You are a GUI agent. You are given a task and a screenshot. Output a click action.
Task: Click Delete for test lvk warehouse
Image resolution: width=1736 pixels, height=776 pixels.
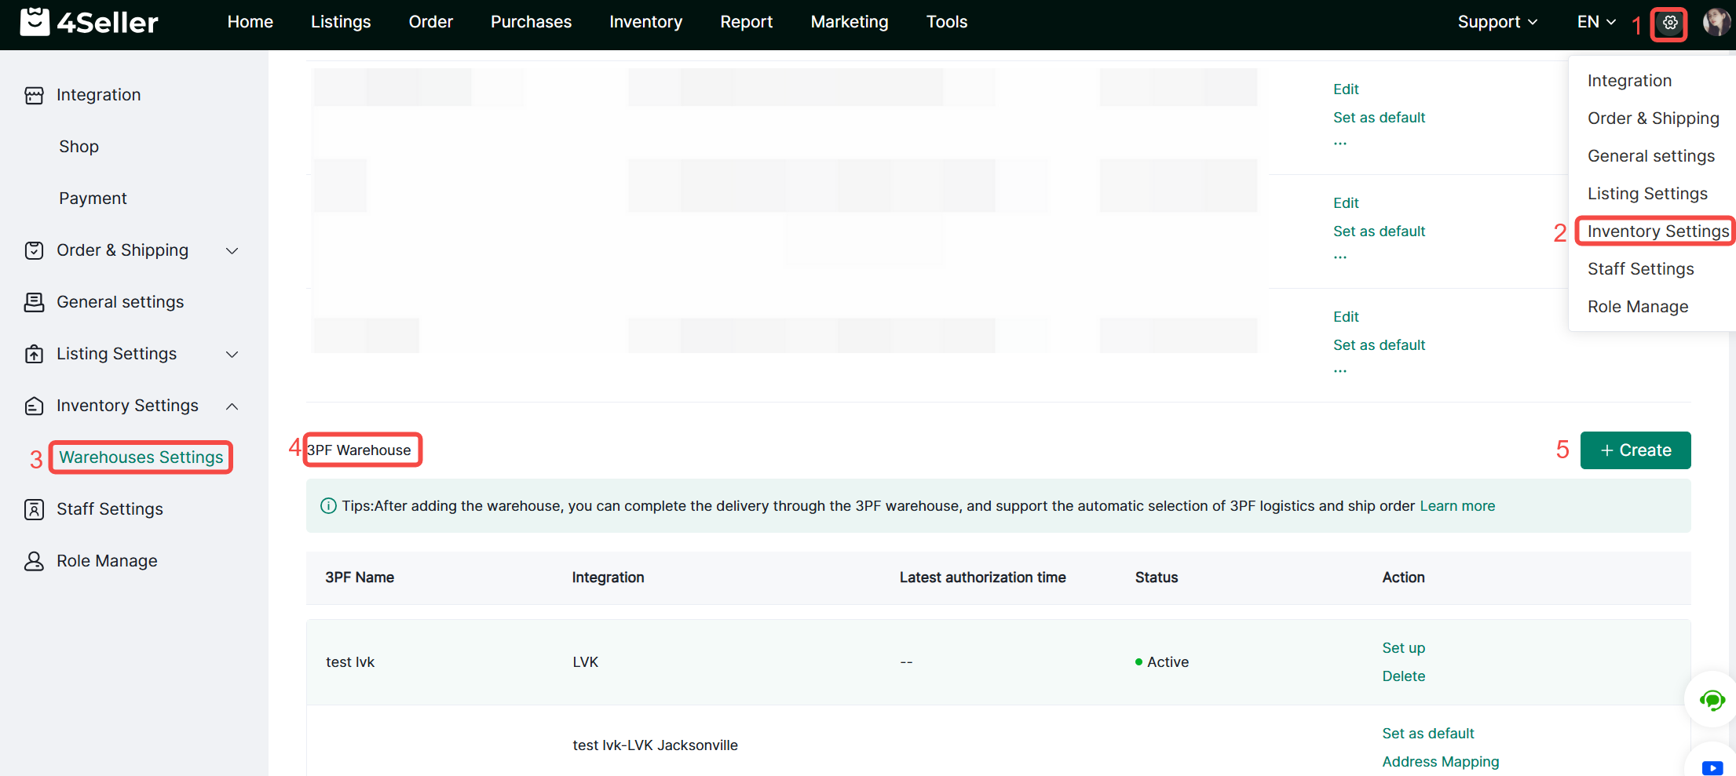1403,676
